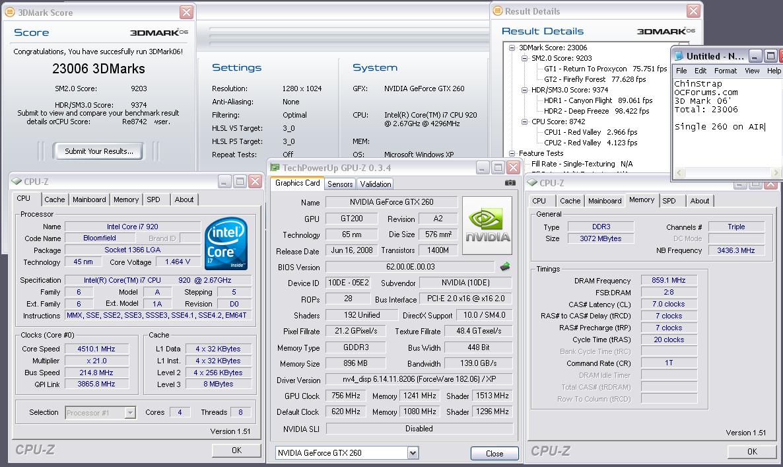The image size is (783, 467).
Task: Open the Processor #1 selection dropdown
Action: point(130,413)
